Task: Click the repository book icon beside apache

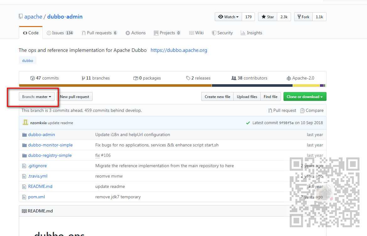Action: (x=21, y=16)
